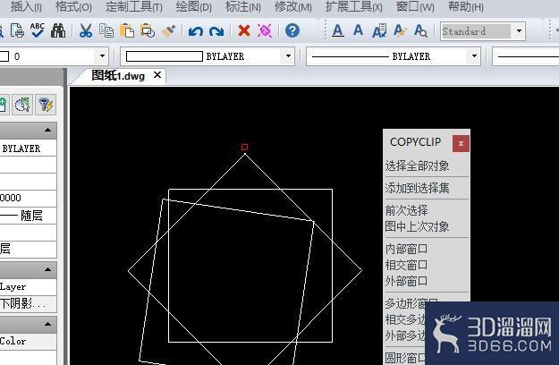Viewport: 559px width, 365px height.
Task: Click the Paste clipboard icon
Action: [x=127, y=30]
